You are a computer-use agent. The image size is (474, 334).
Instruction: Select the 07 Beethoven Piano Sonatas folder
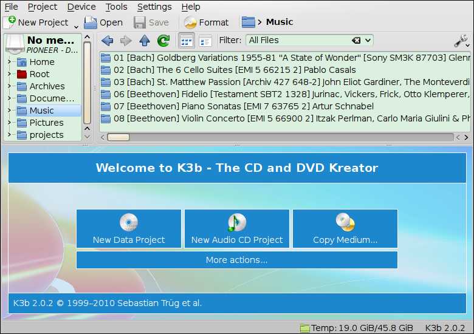(237, 106)
